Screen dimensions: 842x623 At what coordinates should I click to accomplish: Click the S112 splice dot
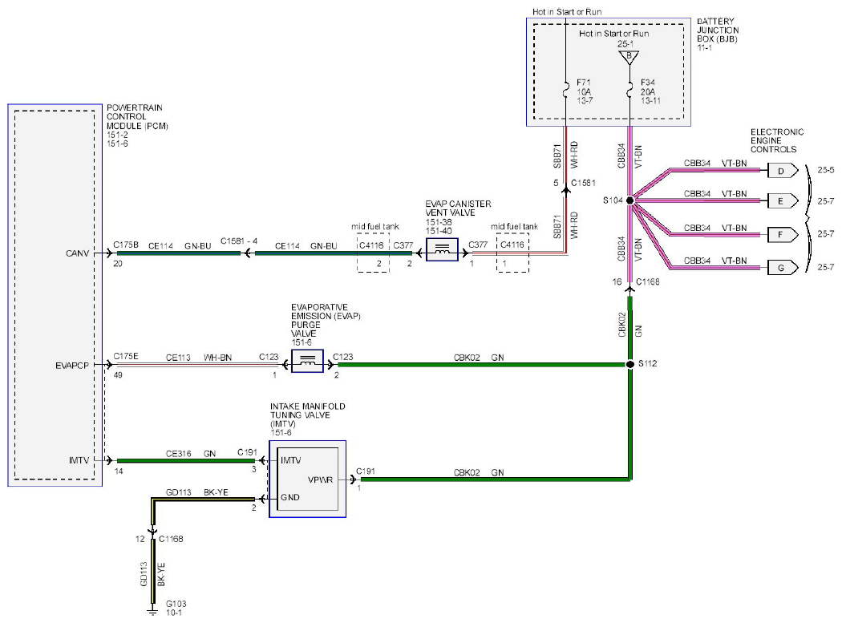[629, 364]
